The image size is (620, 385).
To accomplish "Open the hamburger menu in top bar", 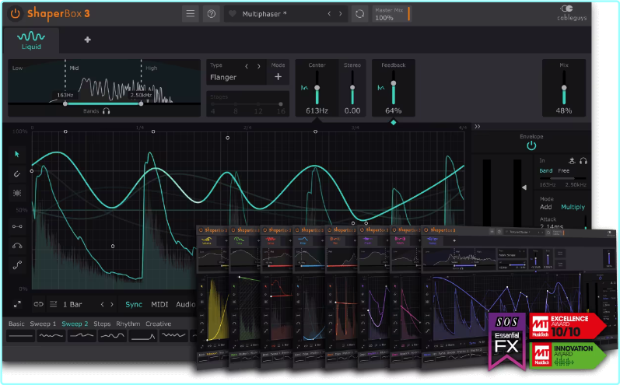I will click(191, 14).
